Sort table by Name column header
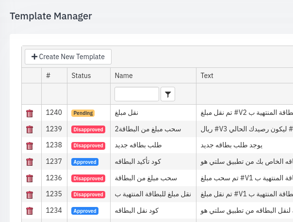This screenshot has height=222, width=293. [124, 76]
